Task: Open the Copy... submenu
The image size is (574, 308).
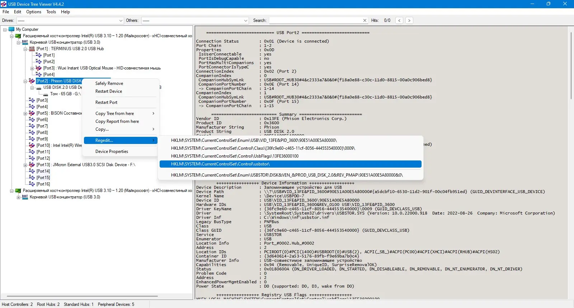Action: point(121,129)
